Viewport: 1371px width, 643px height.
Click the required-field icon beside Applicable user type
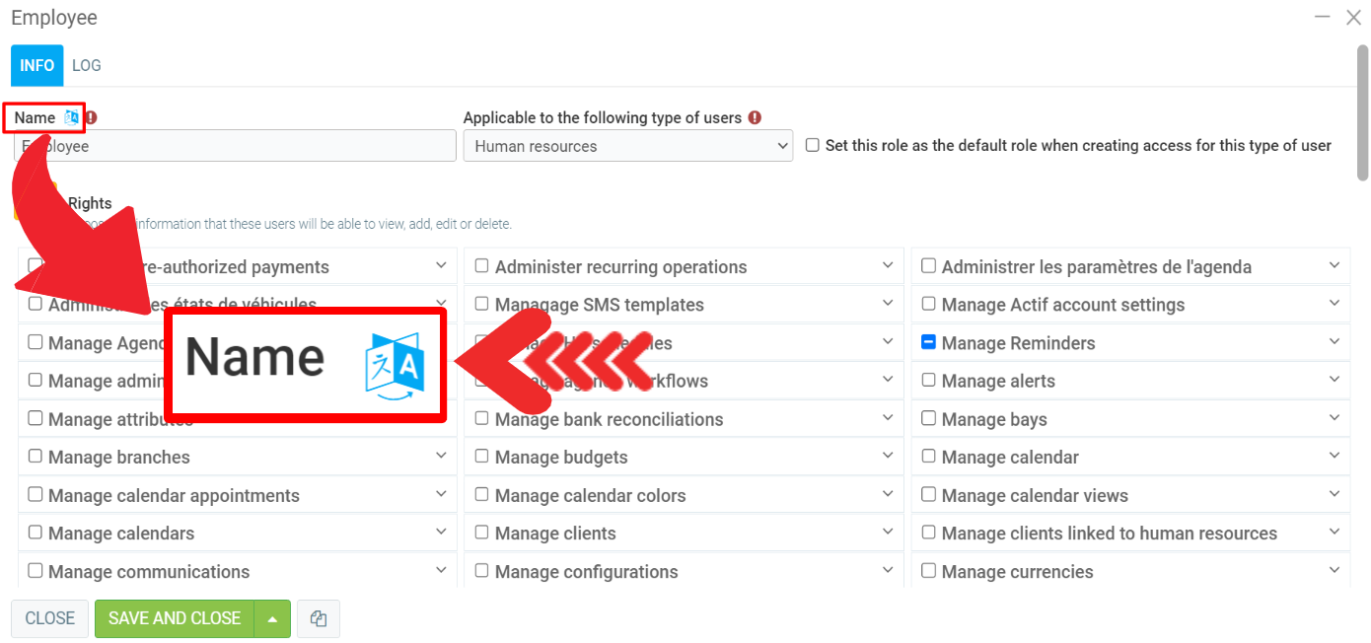pos(755,117)
